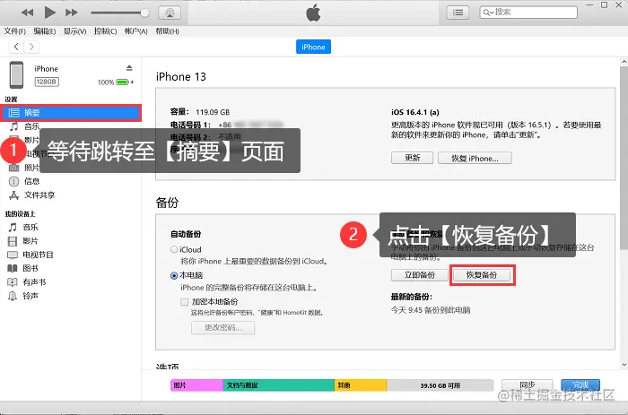Open the 帮助(H) menu
Viewport: 628px width, 415px height.
point(167,31)
